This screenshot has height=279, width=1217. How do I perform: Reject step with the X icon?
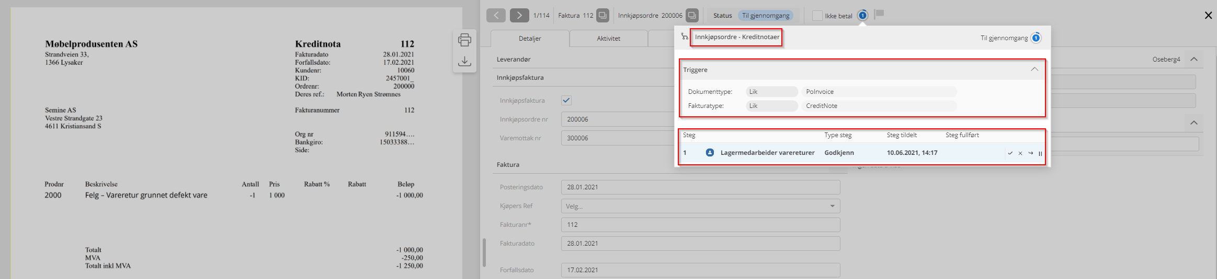[1020, 153]
